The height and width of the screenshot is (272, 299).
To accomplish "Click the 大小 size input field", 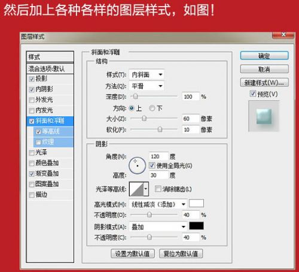I will pyautogui.click(x=191, y=119).
